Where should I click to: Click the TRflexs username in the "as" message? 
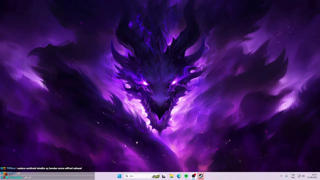point(11,173)
